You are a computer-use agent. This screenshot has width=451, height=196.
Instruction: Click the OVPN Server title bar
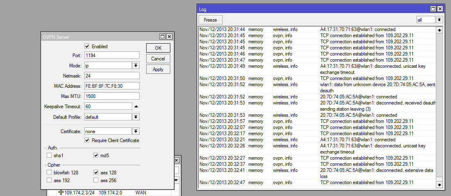(101, 37)
